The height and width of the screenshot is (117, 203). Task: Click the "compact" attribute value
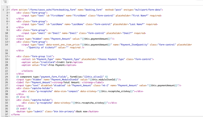click(x=73, y=91)
